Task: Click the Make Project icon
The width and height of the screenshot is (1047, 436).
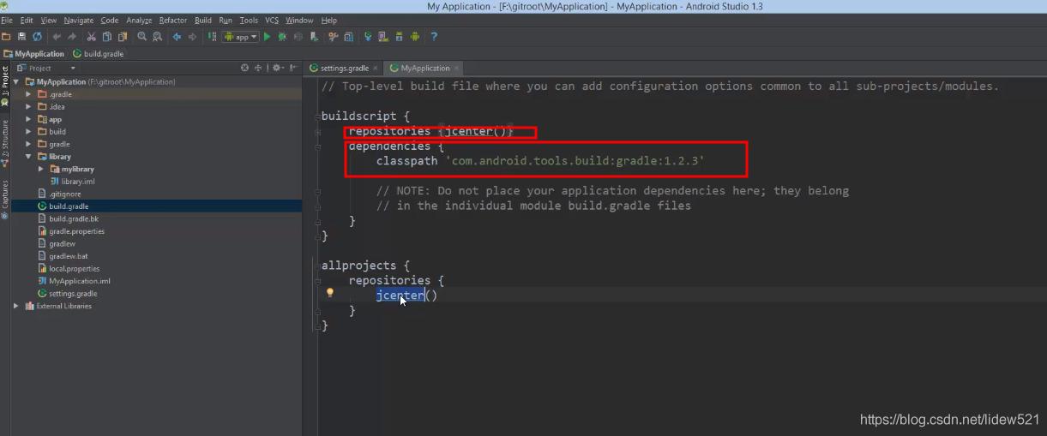Action: pos(212,37)
